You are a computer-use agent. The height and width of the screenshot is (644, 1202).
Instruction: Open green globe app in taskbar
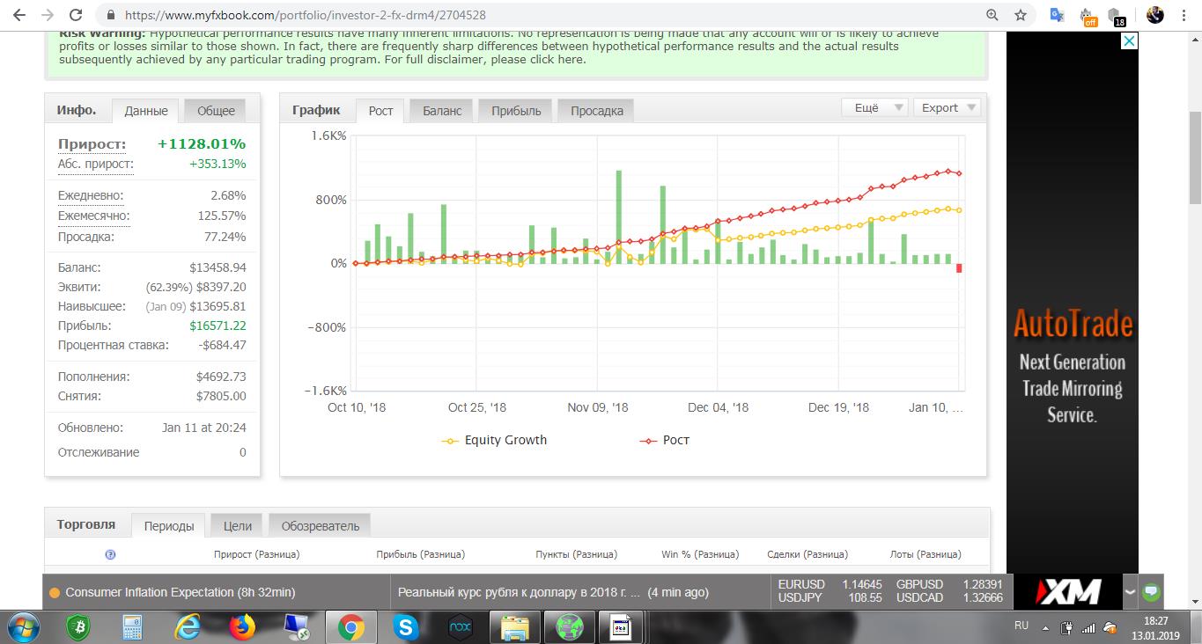[569, 627]
